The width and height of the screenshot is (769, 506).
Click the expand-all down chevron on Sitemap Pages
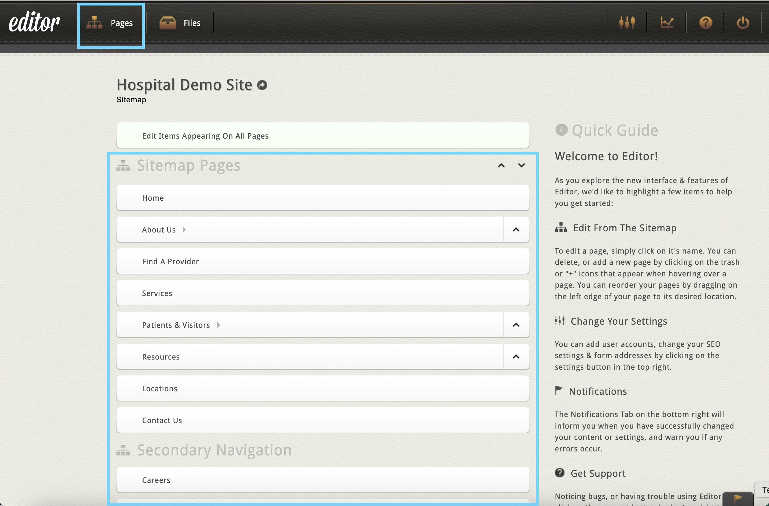click(x=521, y=165)
